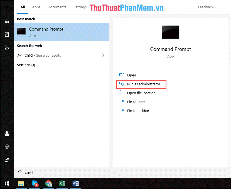
Task: Select Run as administrator
Action: point(144,84)
